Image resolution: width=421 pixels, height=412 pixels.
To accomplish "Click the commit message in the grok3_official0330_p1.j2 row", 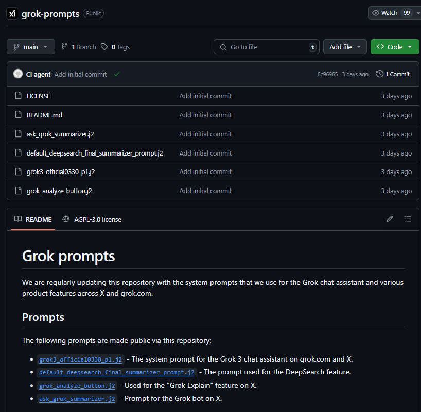I will [205, 171].
